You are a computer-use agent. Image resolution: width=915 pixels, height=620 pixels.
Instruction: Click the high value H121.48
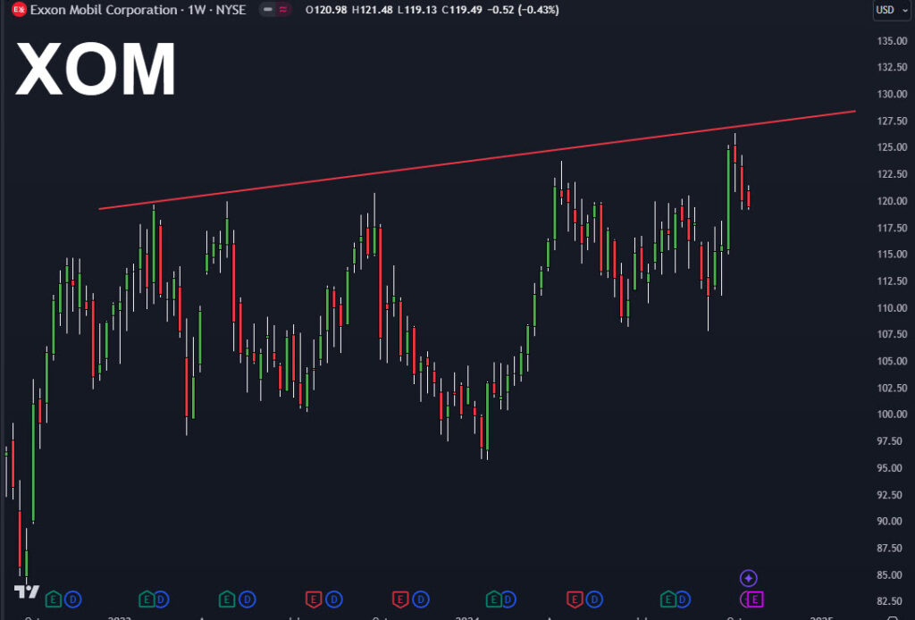[372, 10]
